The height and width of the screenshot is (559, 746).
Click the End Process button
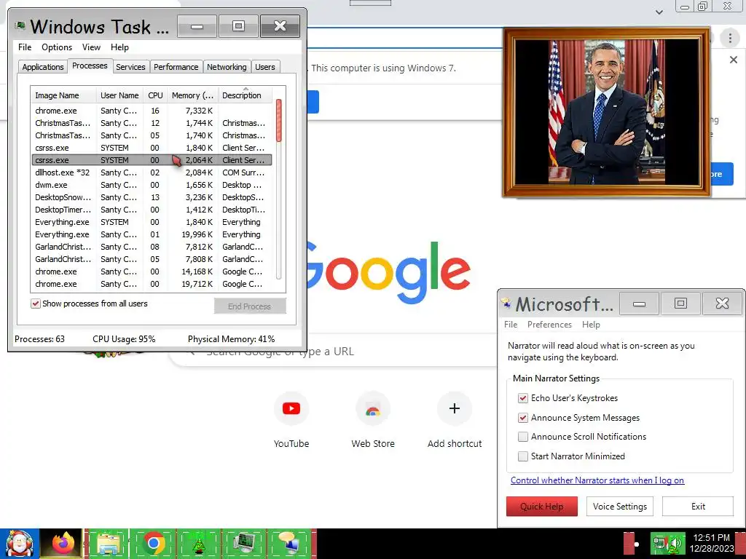coord(250,306)
